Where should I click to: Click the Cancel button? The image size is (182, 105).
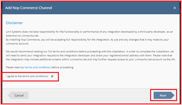[x=18, y=95]
